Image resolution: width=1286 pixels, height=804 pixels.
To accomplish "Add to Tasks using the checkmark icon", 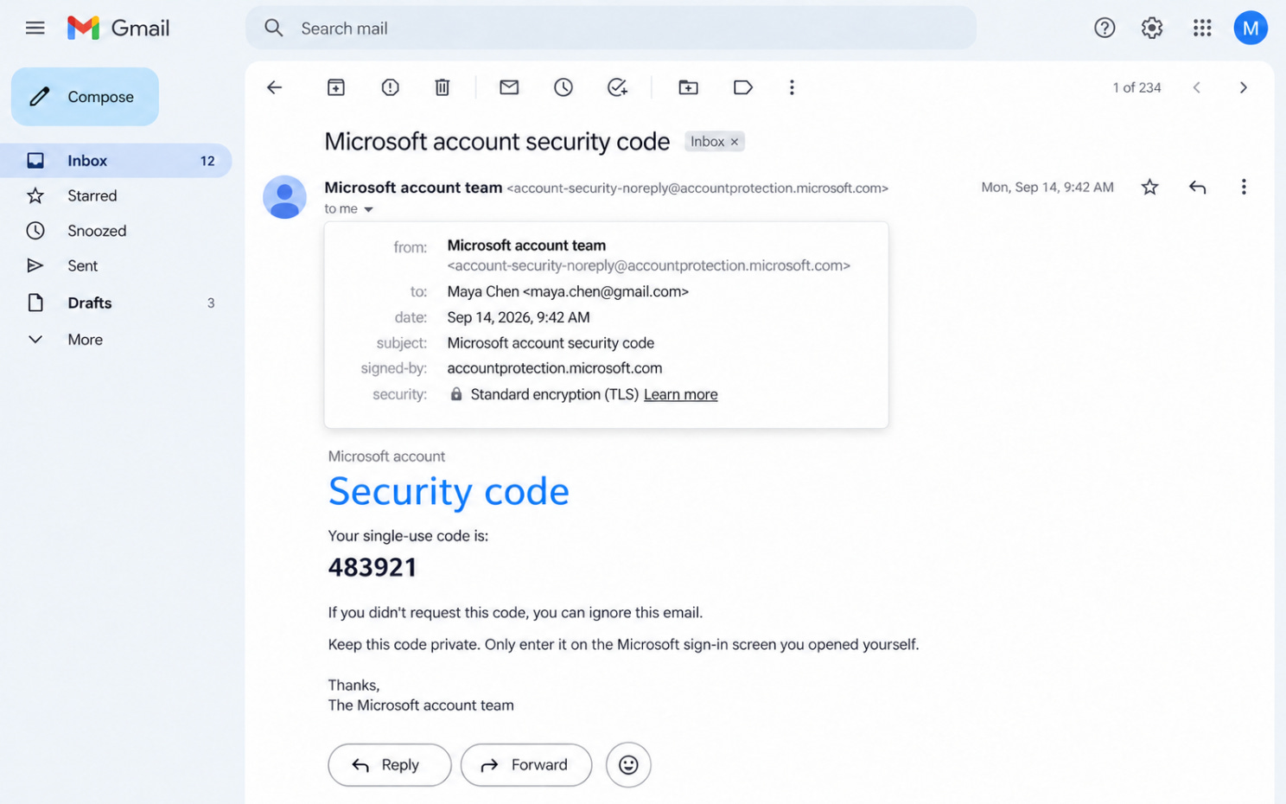I will (x=617, y=87).
